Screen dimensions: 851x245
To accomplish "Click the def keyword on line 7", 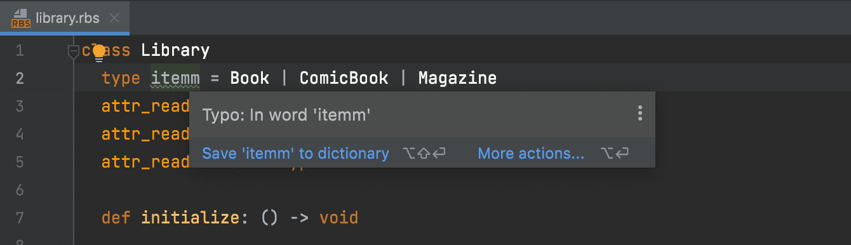I will pos(116,218).
